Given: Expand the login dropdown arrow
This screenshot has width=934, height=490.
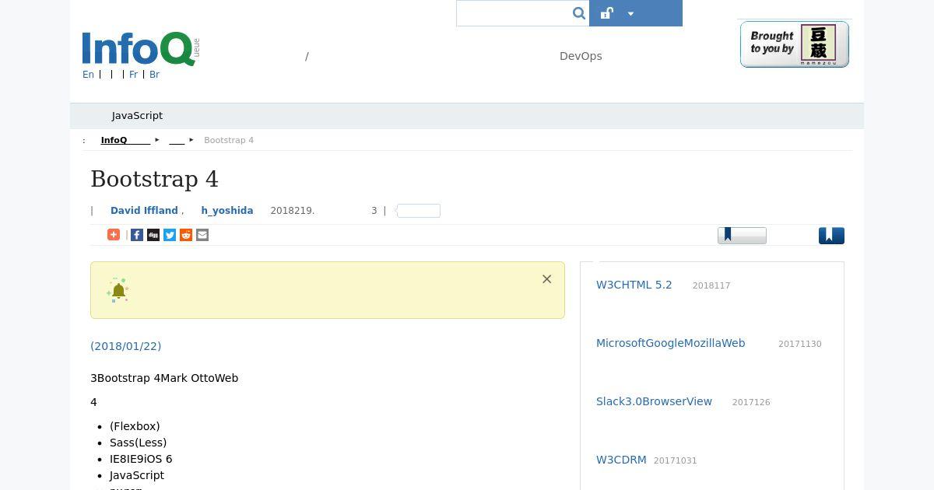Looking at the screenshot, I should [x=630, y=13].
